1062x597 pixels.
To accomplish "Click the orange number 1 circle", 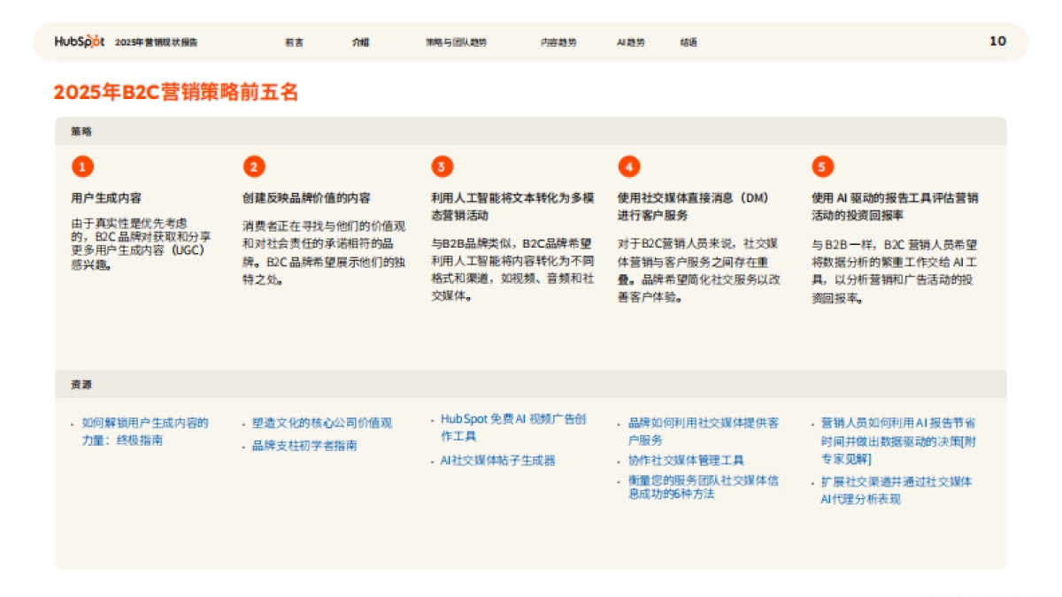I will tap(82, 166).
